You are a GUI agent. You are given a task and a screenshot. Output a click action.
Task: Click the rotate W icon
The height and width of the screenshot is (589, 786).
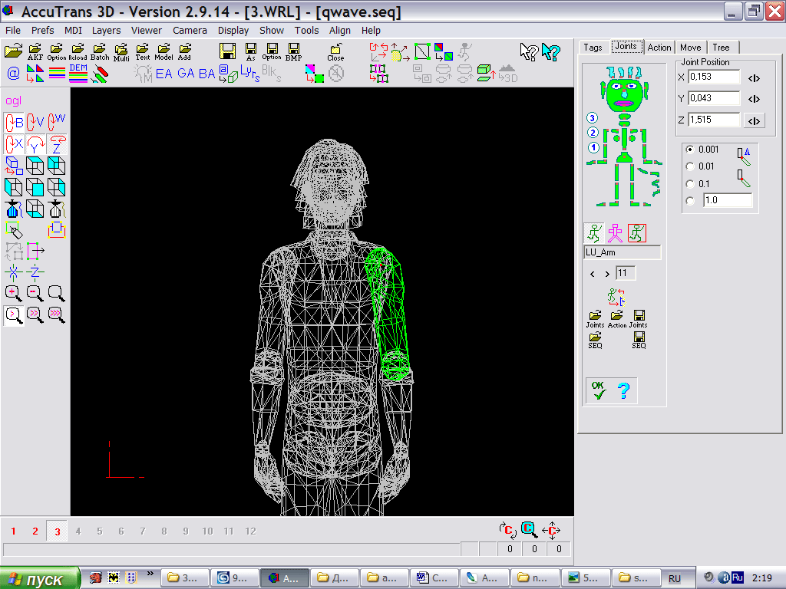(57, 122)
